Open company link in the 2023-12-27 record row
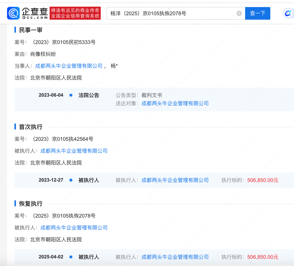Viewport: 294px width, 266px height. pos(175,180)
